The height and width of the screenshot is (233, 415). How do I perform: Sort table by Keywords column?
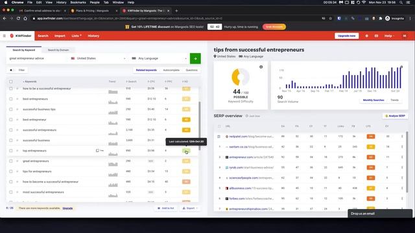click(29, 82)
